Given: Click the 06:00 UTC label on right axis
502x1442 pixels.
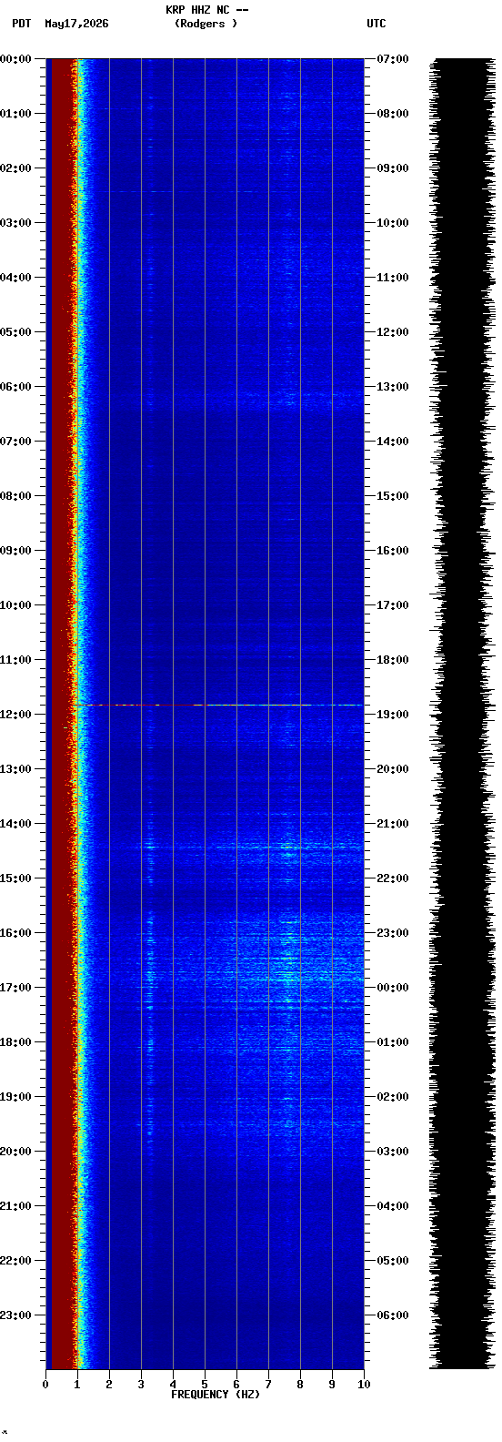Looking at the screenshot, I should point(393,1315).
